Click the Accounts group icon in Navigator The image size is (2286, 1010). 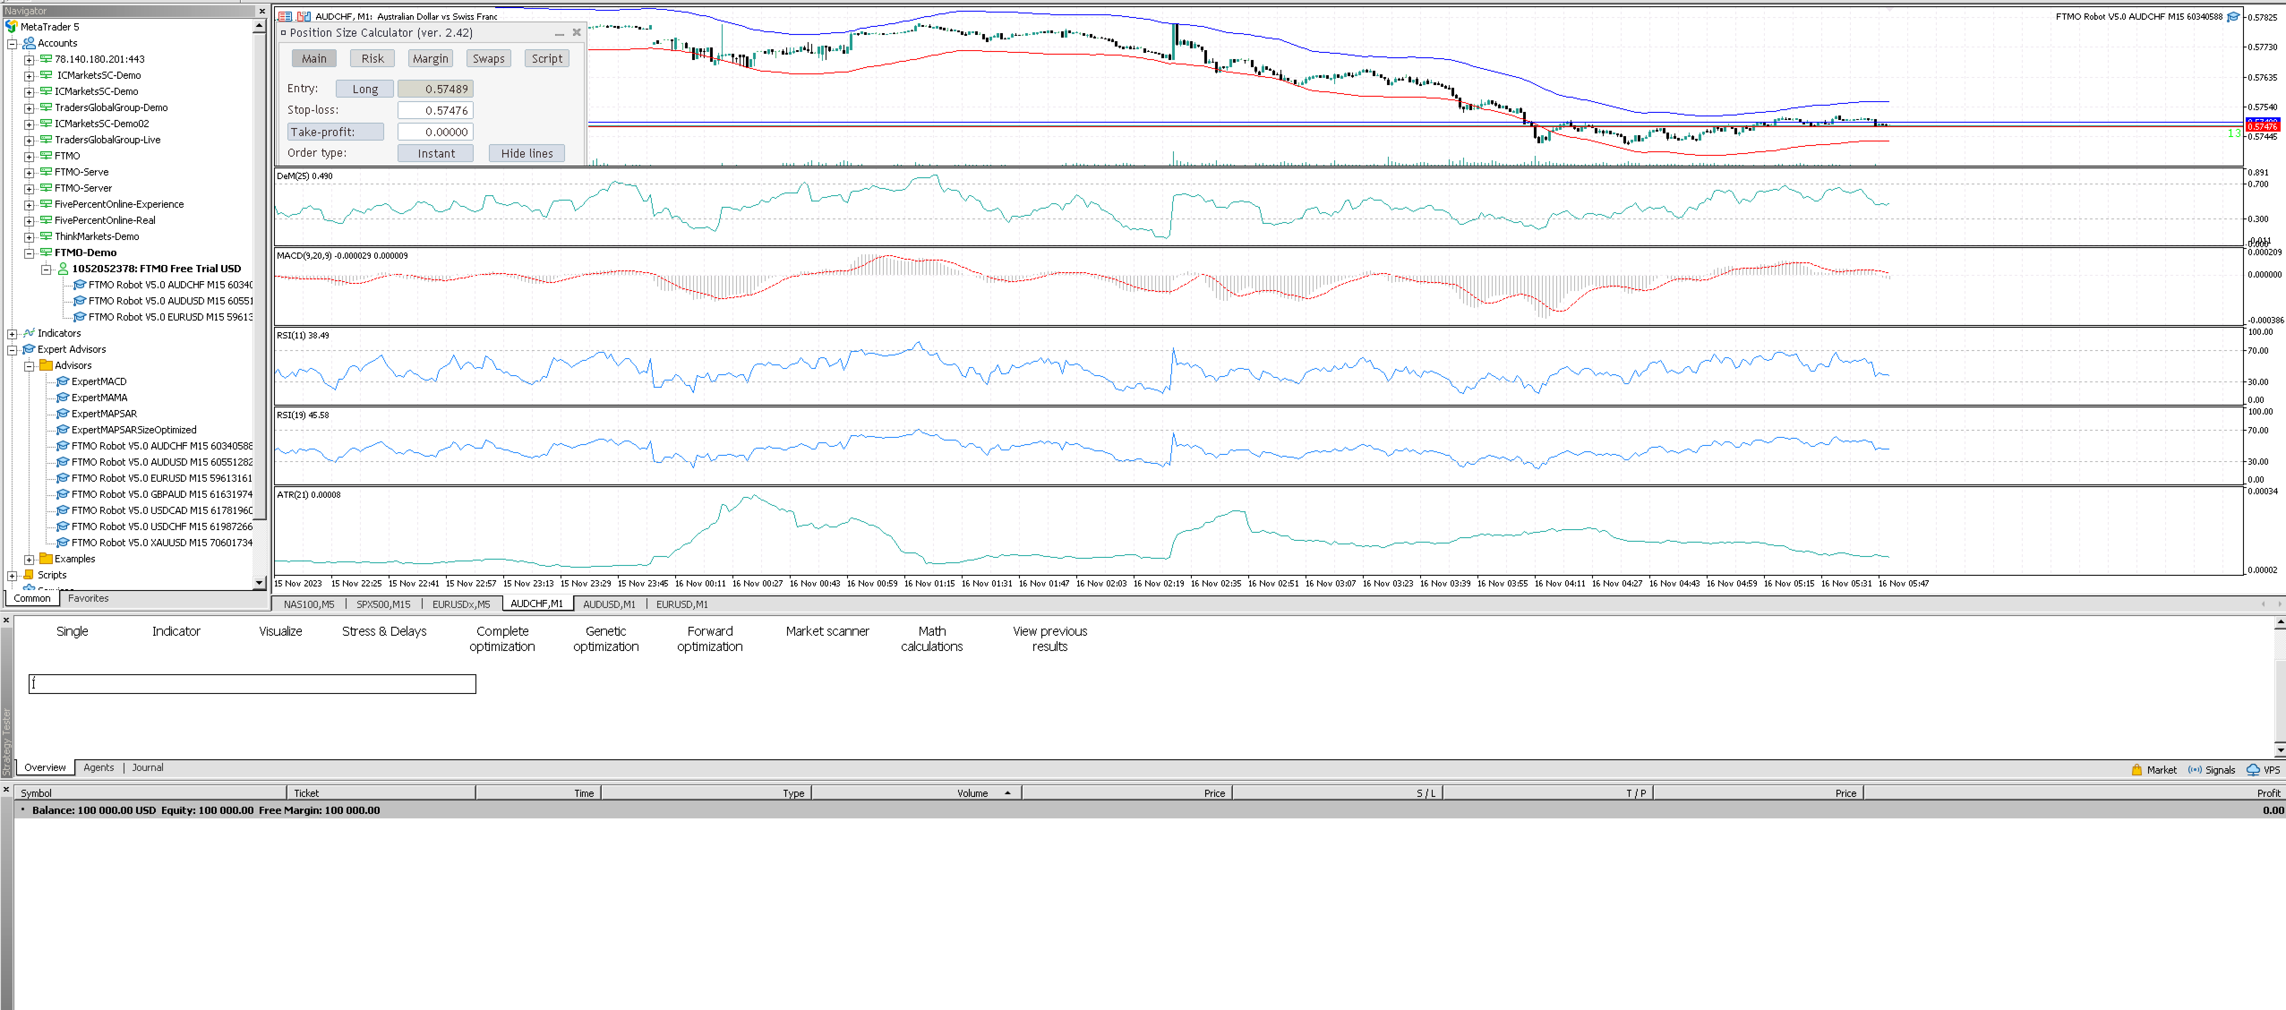[28, 43]
